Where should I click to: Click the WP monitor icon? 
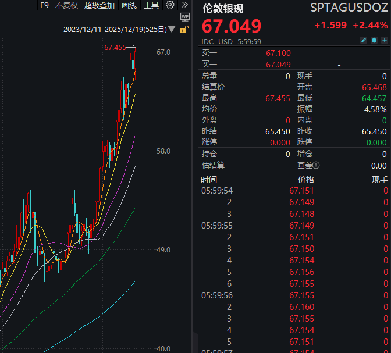[185, 18]
